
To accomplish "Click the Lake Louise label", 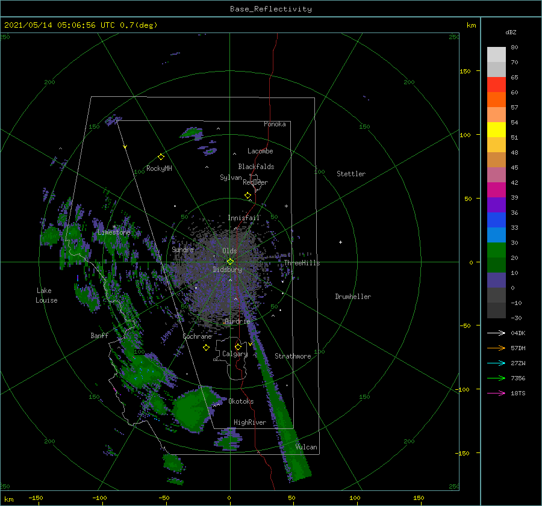I will pos(46,295).
